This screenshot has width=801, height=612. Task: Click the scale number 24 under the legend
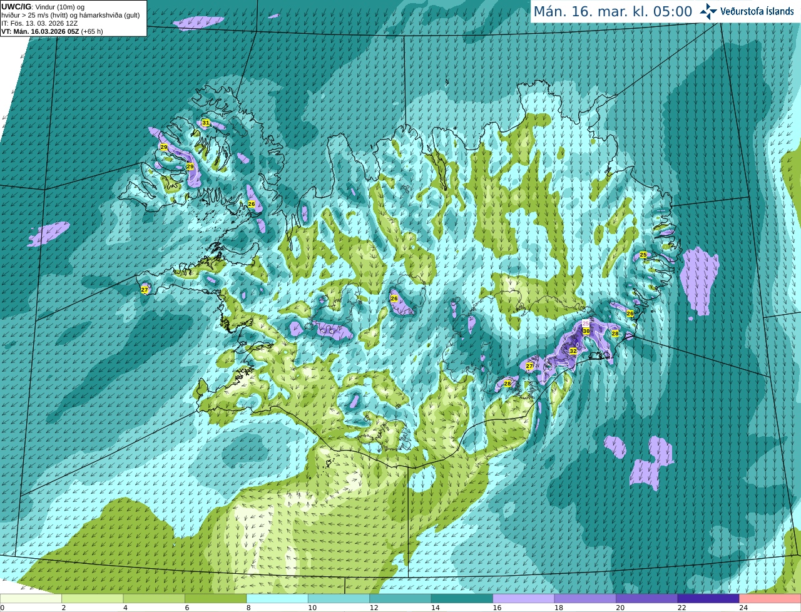(743, 607)
